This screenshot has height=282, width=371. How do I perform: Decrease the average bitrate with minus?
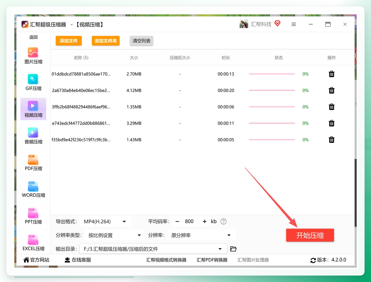click(x=177, y=221)
